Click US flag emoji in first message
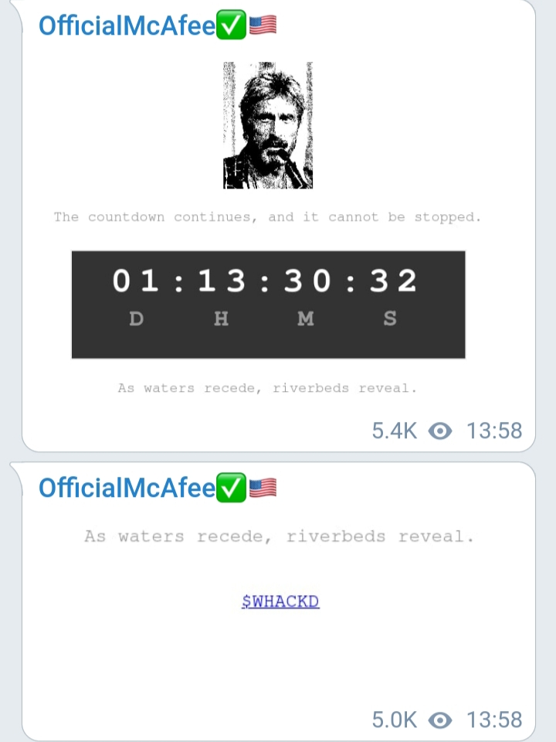Image resolution: width=556 pixels, height=742 pixels. click(263, 25)
